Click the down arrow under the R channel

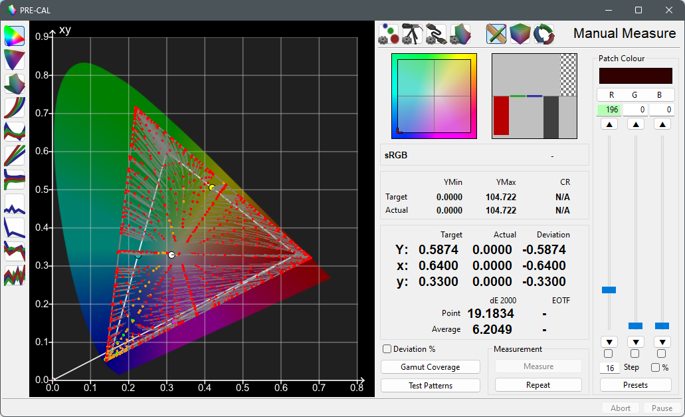pyautogui.click(x=609, y=341)
